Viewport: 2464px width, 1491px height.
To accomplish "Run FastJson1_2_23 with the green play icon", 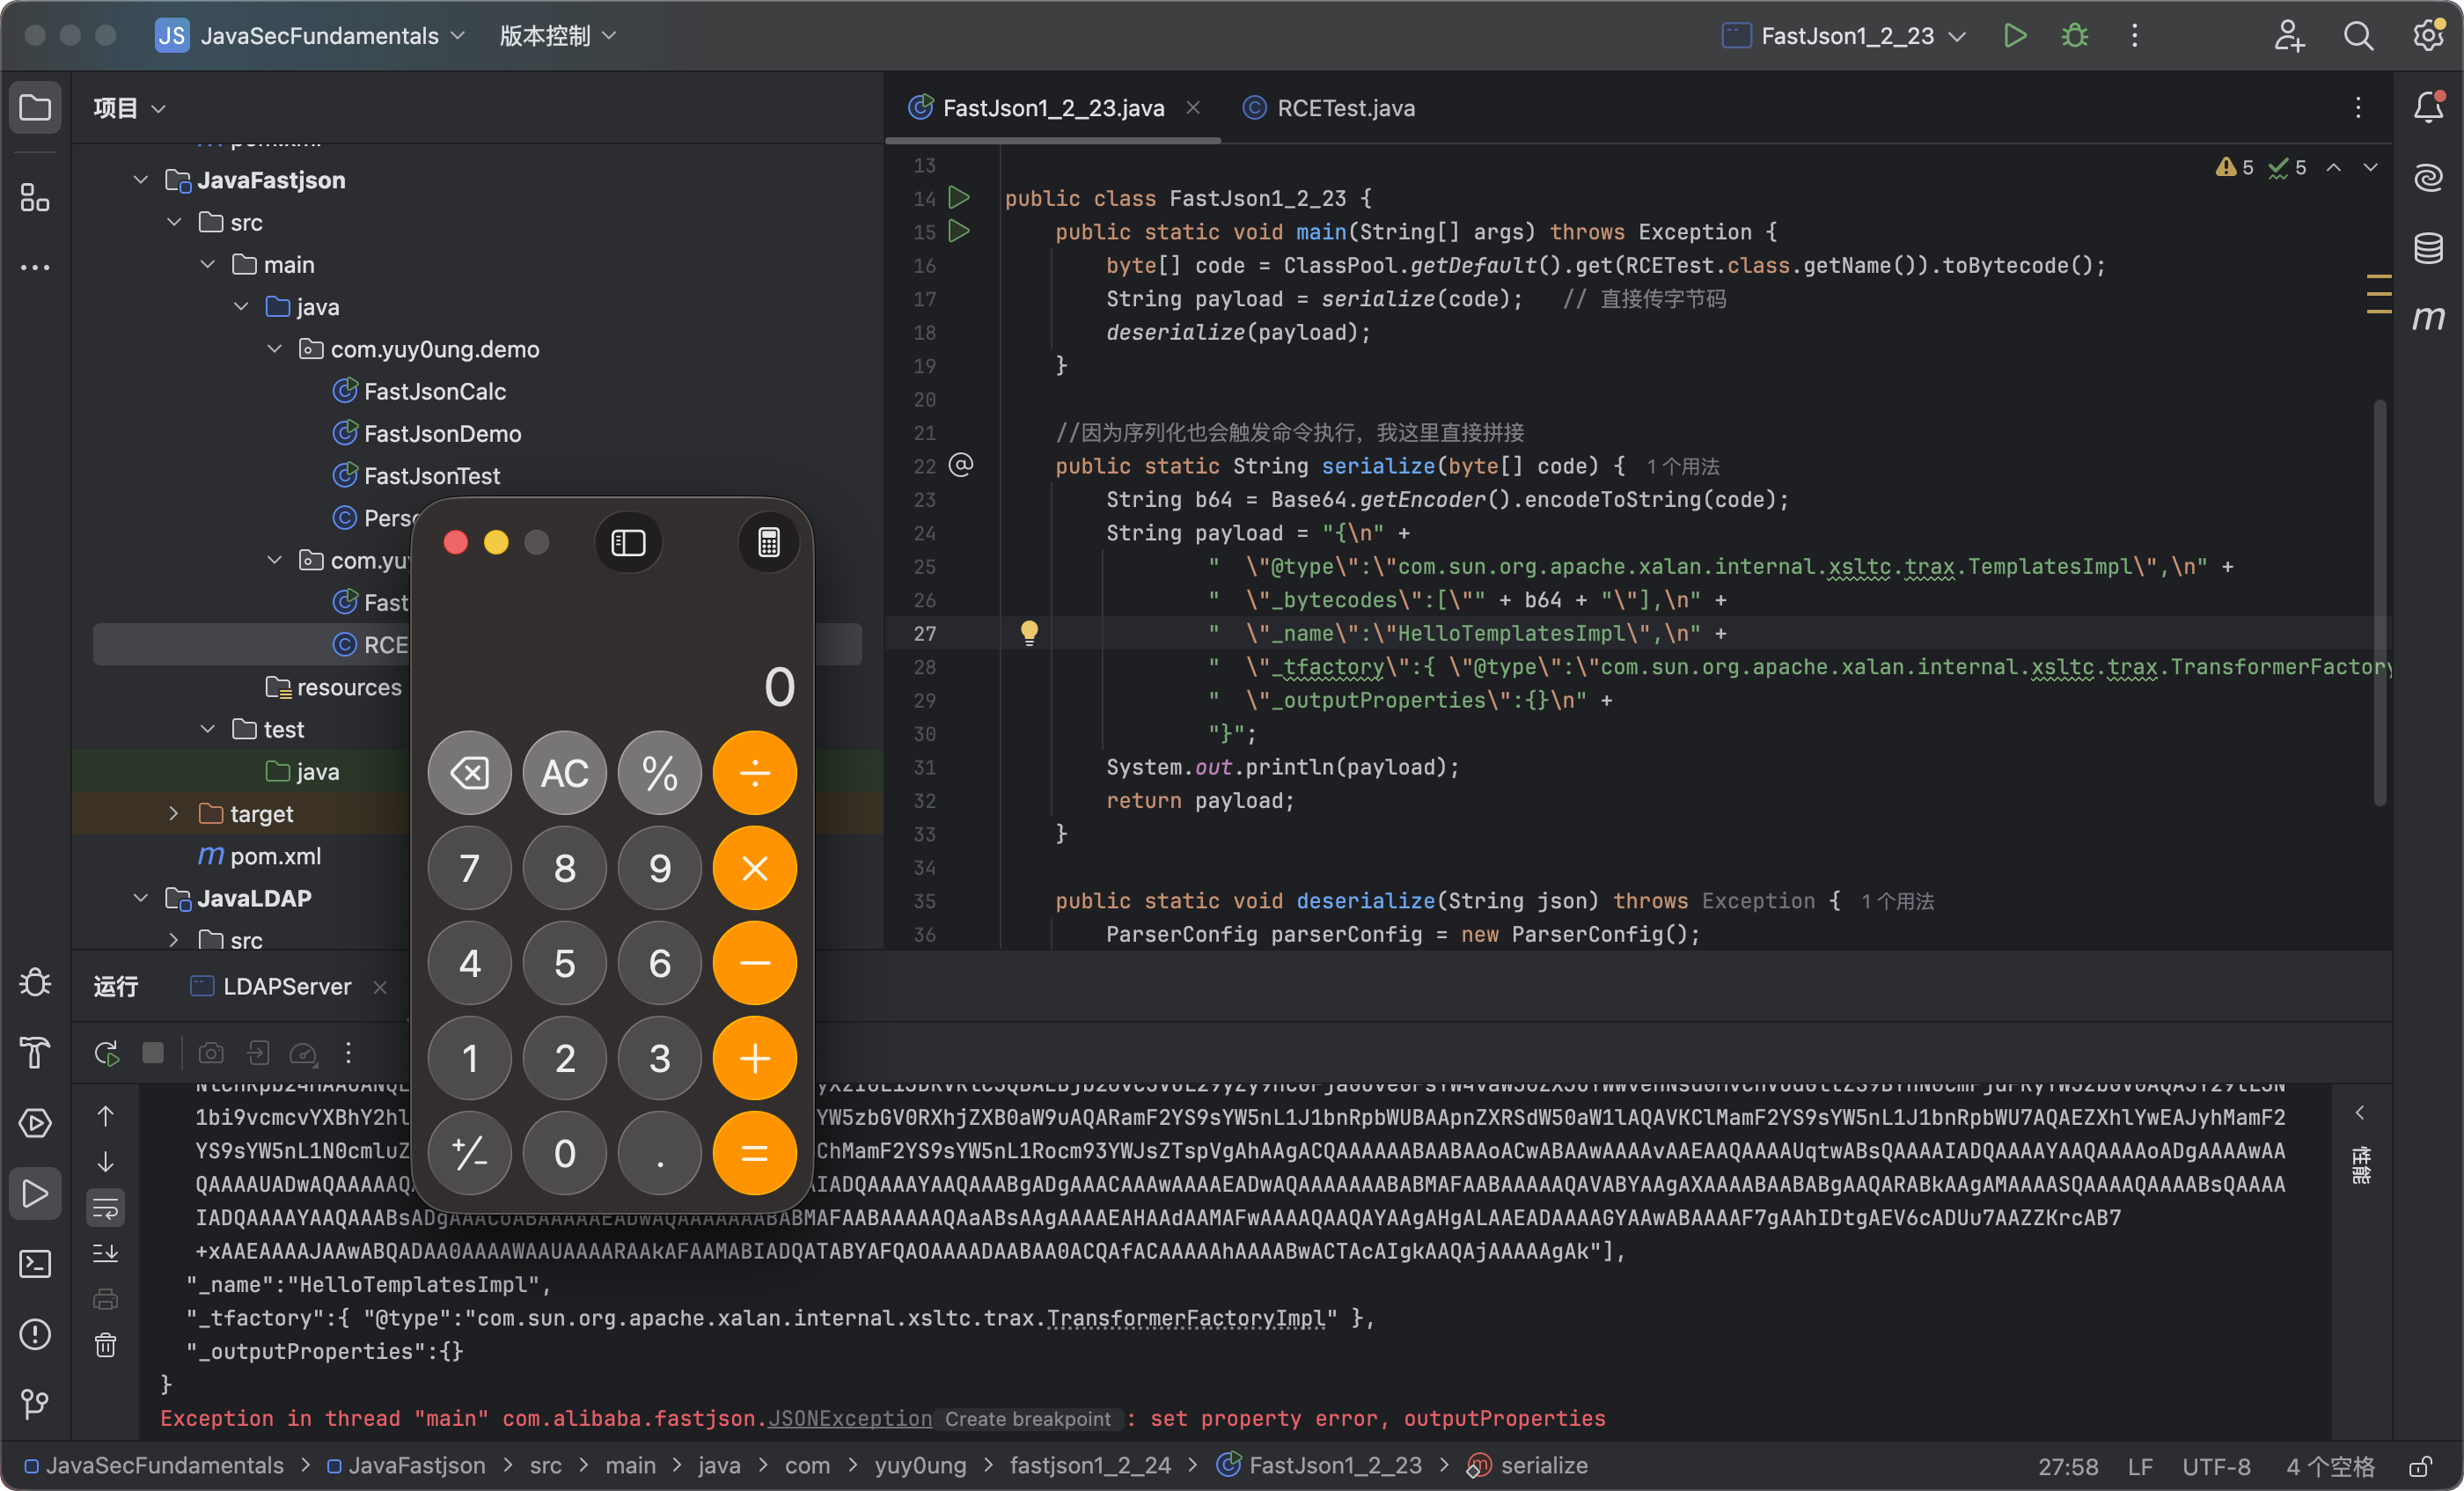I will click(2014, 36).
